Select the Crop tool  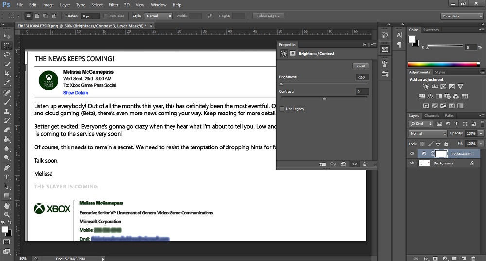7,74
